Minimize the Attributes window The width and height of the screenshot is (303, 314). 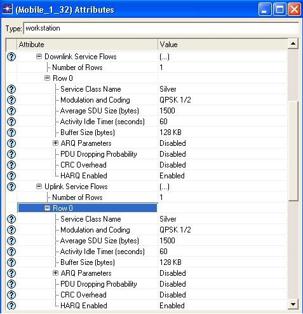[x=265, y=10]
